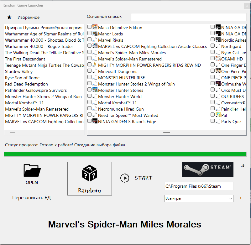Enable the MONSTER HUNTER RISE checkbox
This screenshot has height=245, width=251.
90,77
